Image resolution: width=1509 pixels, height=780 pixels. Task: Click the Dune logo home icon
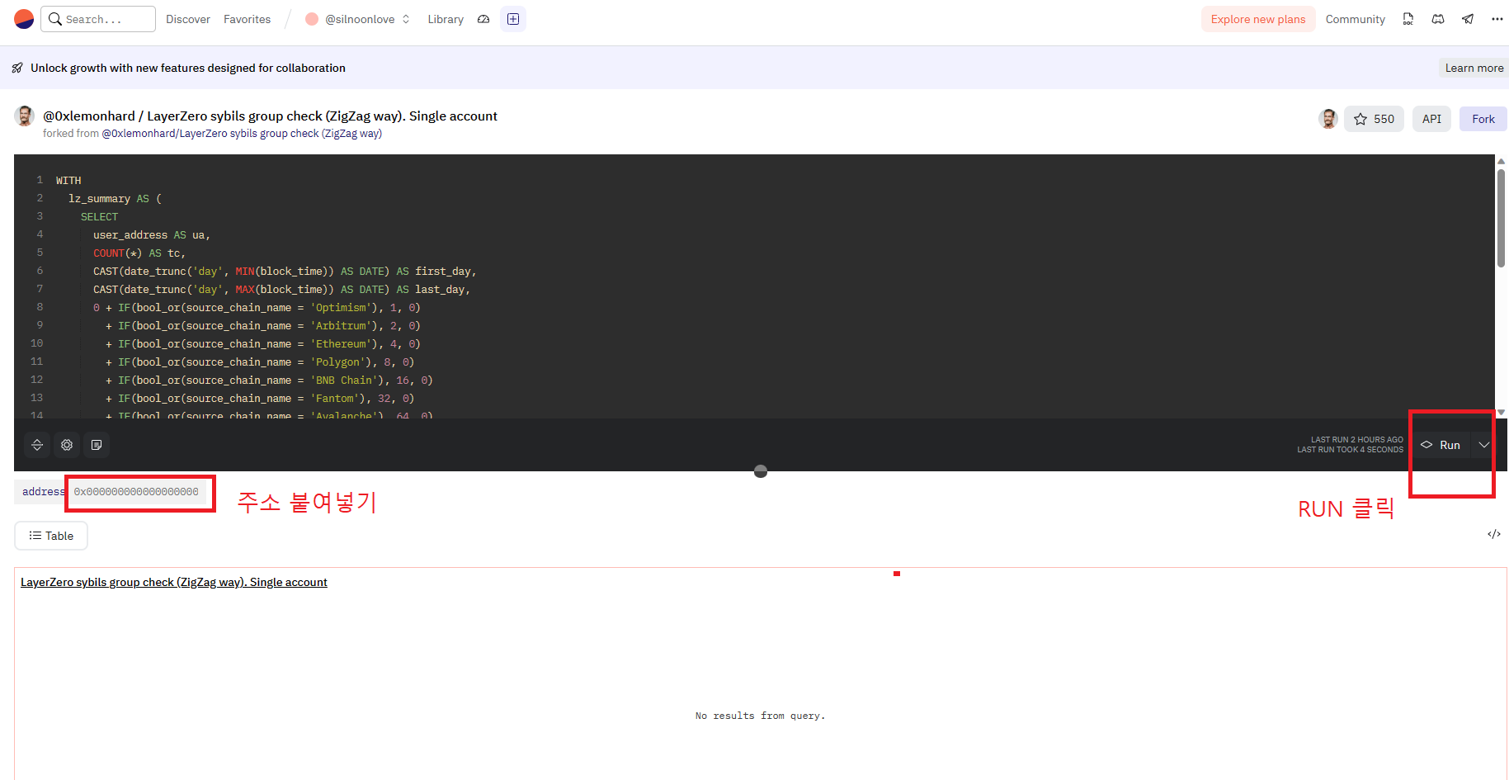(24, 19)
